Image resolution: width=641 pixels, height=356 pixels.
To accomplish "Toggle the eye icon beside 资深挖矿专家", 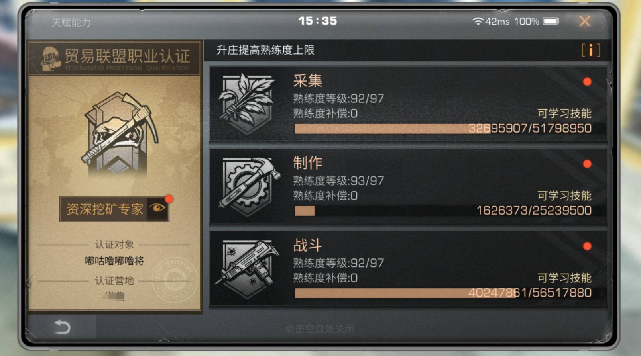I will click(157, 208).
